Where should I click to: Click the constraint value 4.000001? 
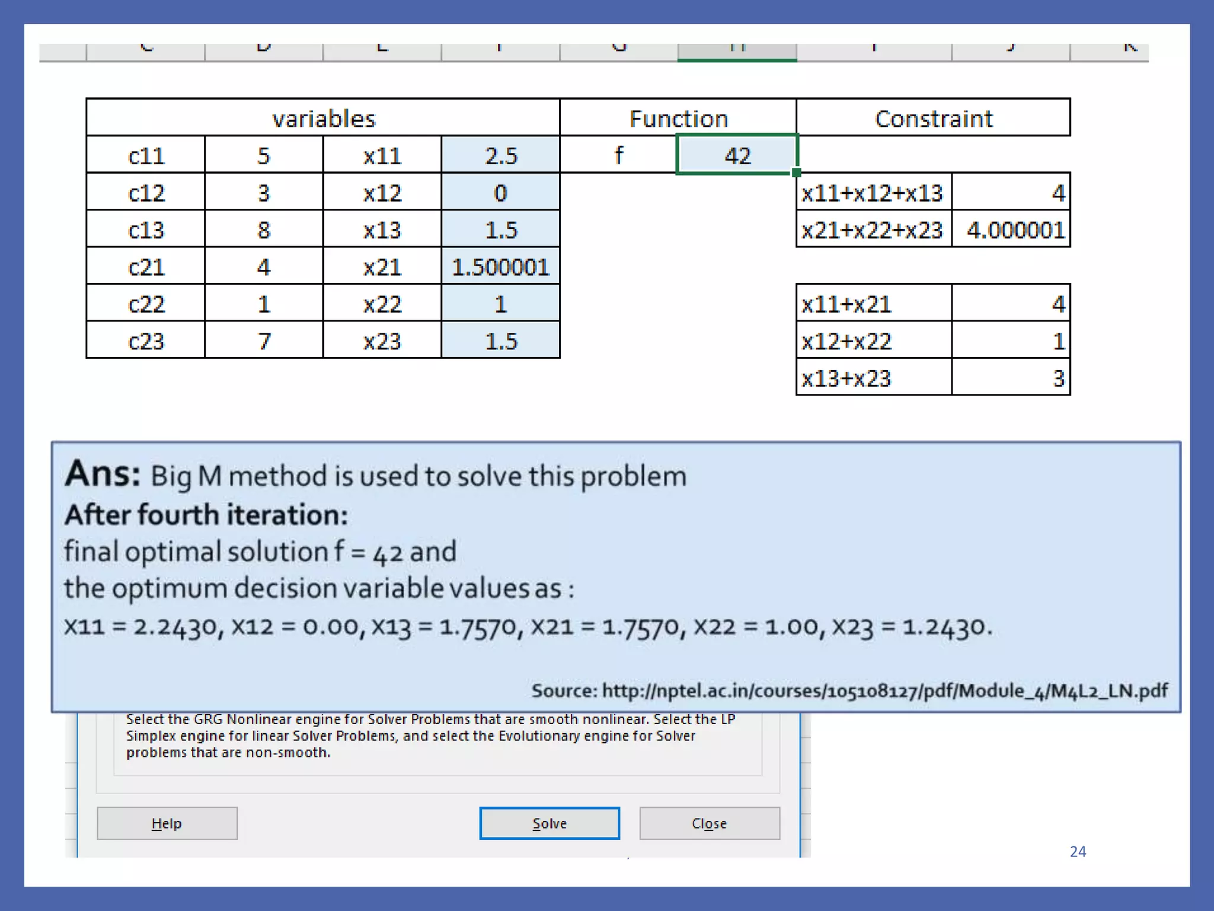click(x=1011, y=230)
